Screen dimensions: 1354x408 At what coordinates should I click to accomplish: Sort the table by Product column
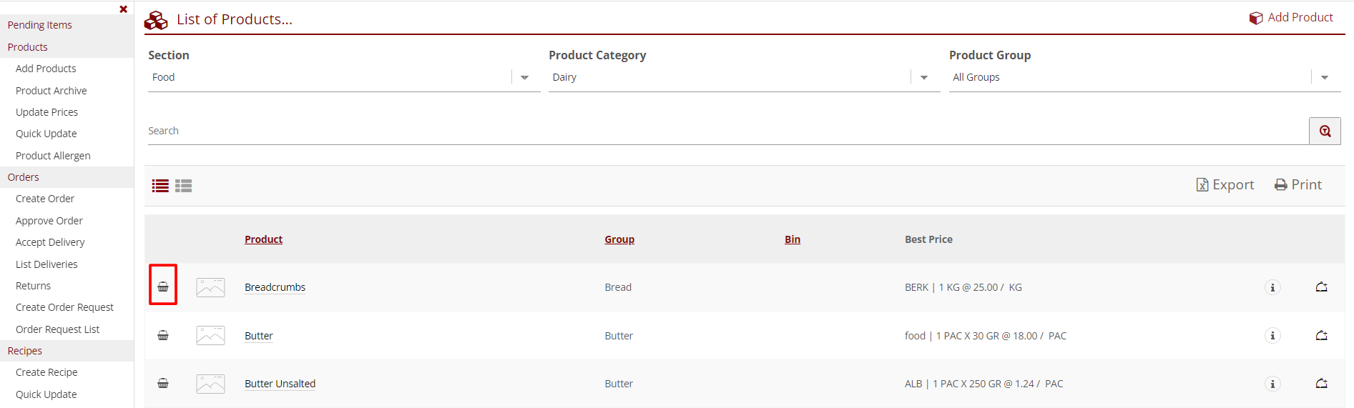pos(263,239)
